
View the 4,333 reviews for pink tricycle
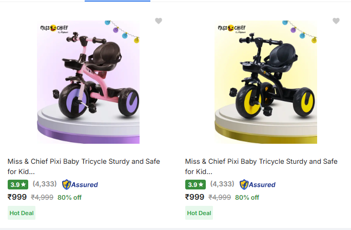[x=45, y=184]
